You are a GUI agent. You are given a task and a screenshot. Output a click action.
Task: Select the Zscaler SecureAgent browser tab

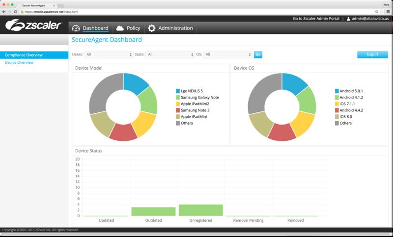point(36,5)
